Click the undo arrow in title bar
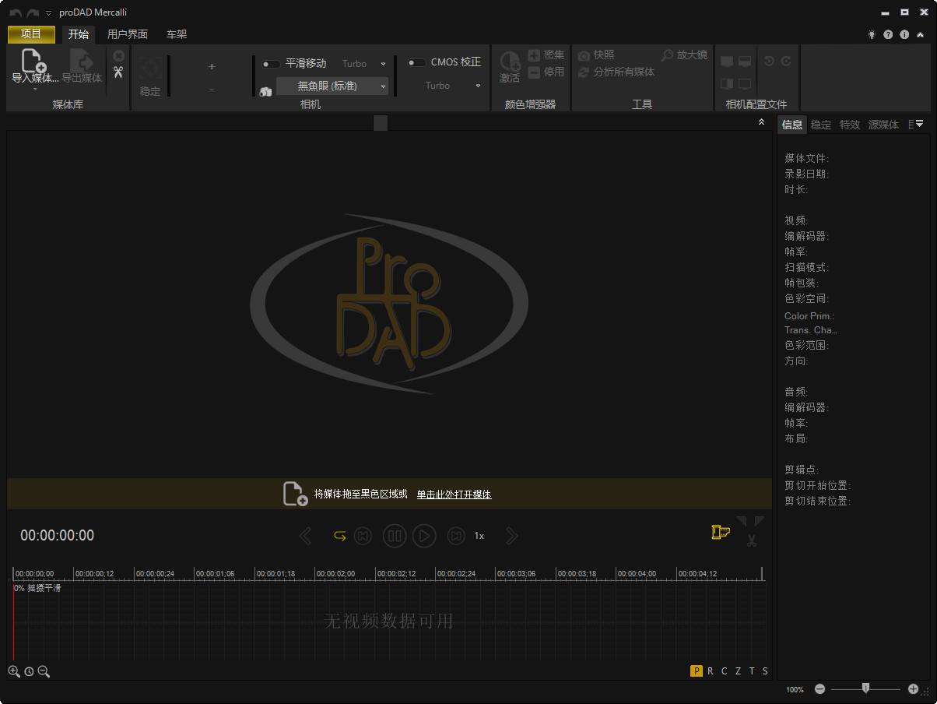The height and width of the screenshot is (704, 937). point(16,13)
